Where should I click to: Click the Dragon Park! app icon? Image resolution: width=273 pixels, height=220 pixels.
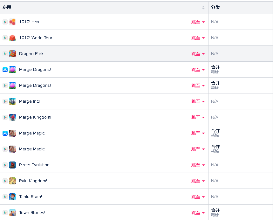point(12,54)
